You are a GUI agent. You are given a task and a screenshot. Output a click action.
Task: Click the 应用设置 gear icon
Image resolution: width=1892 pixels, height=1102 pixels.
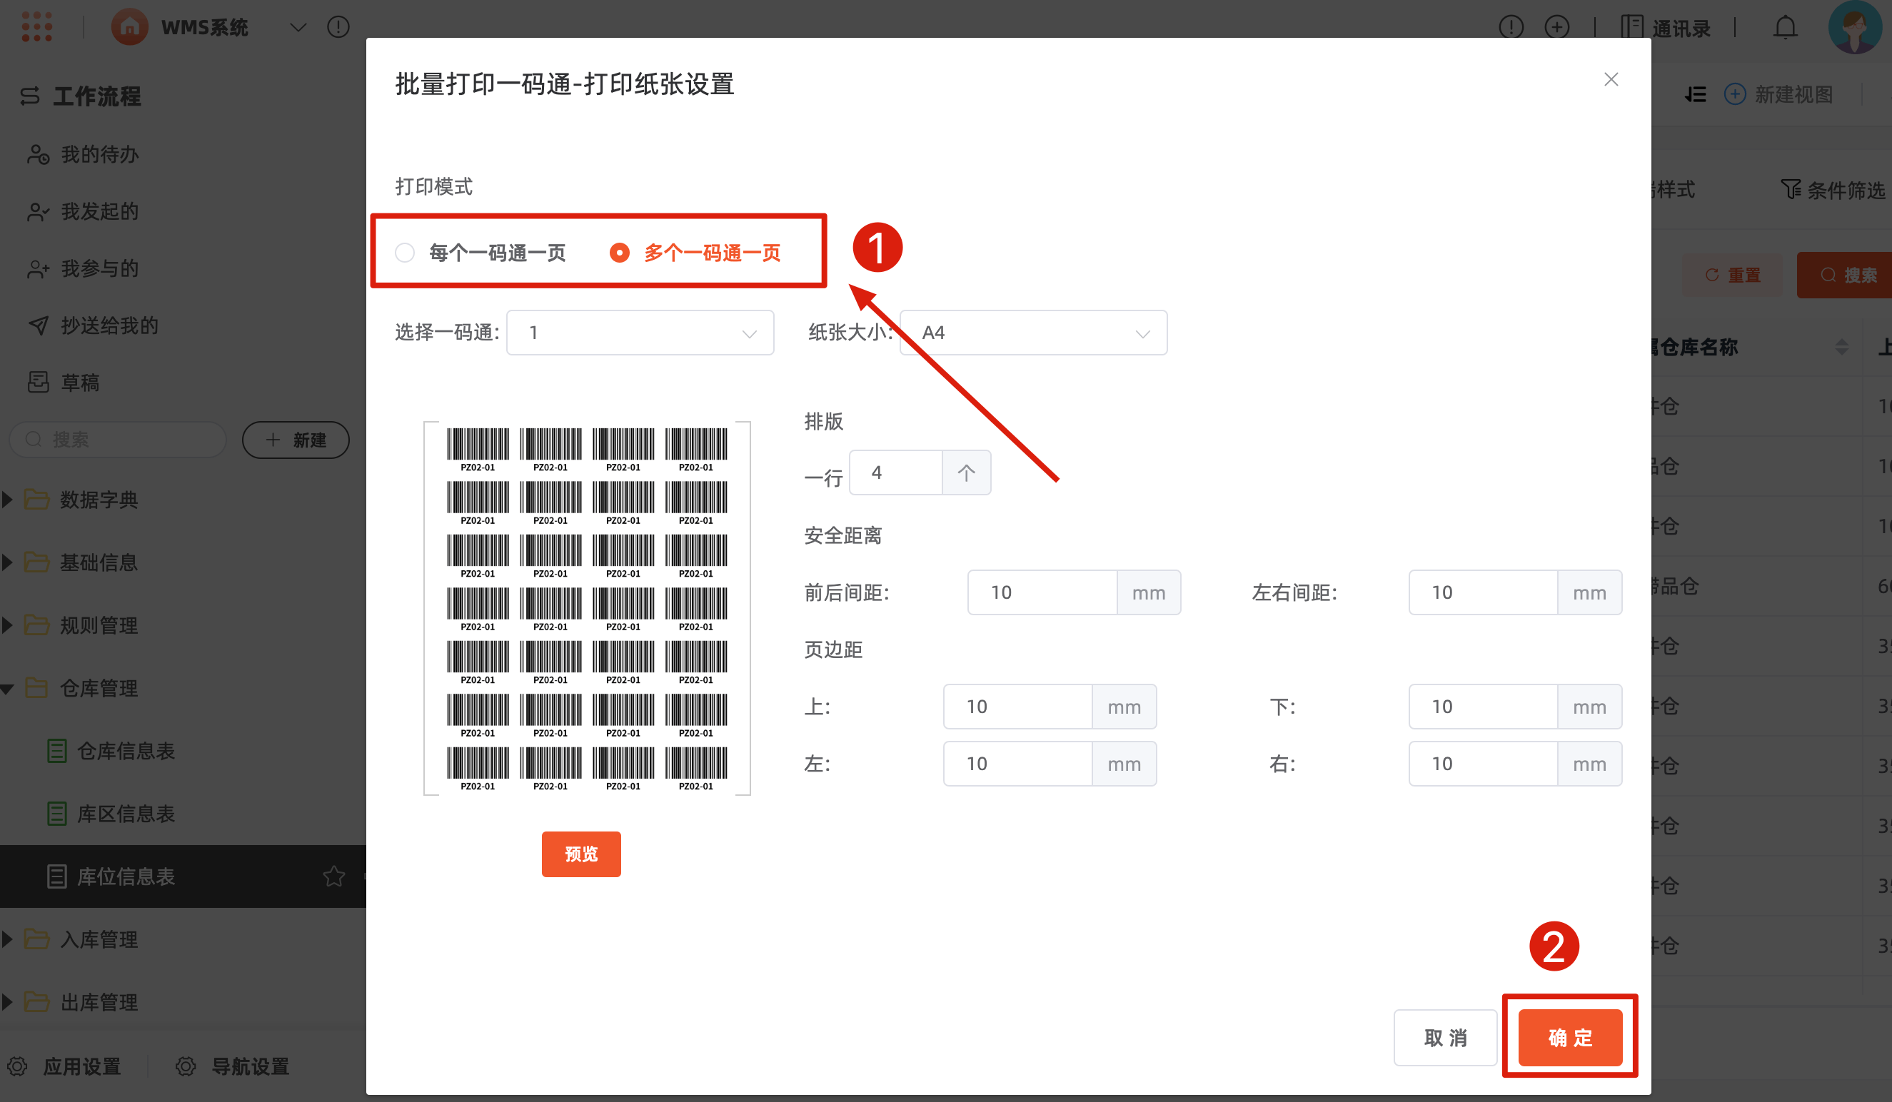tap(18, 1066)
